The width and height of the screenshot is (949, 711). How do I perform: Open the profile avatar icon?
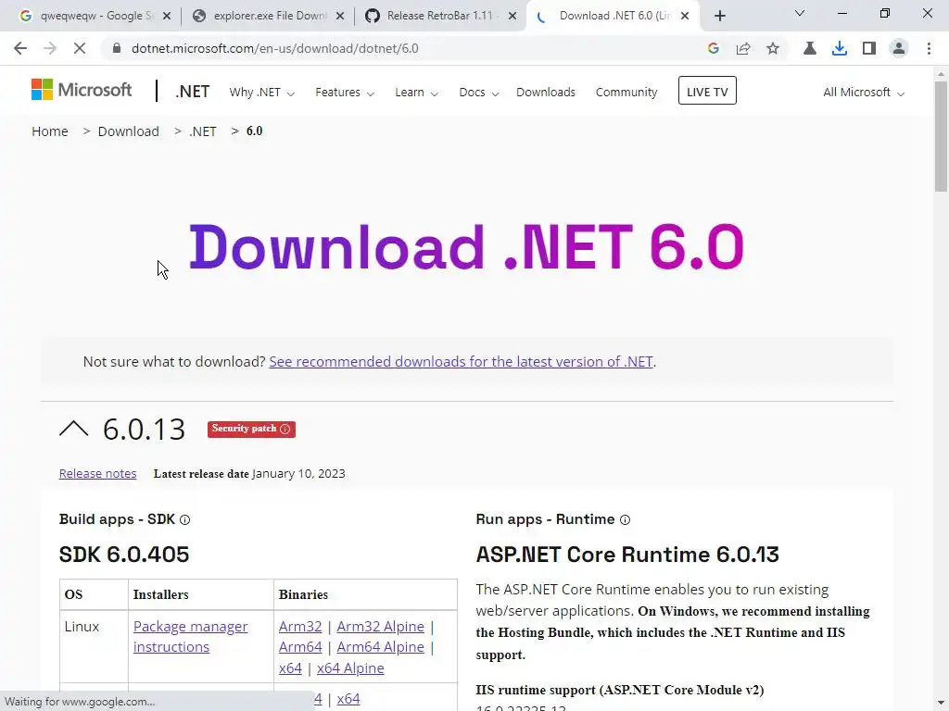(x=899, y=48)
